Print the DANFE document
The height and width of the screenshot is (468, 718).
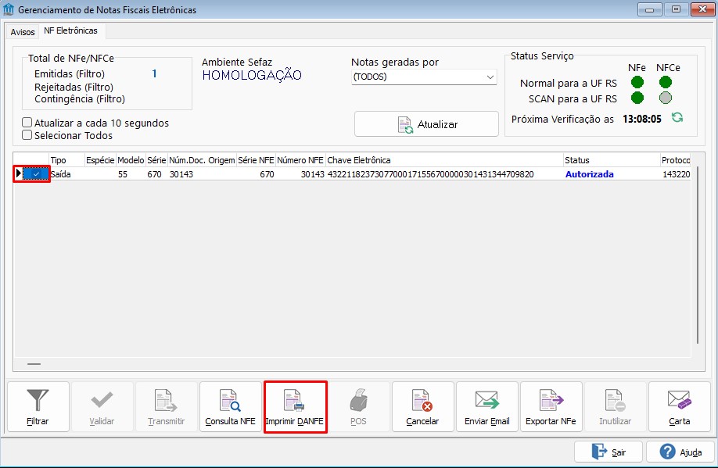coord(295,406)
